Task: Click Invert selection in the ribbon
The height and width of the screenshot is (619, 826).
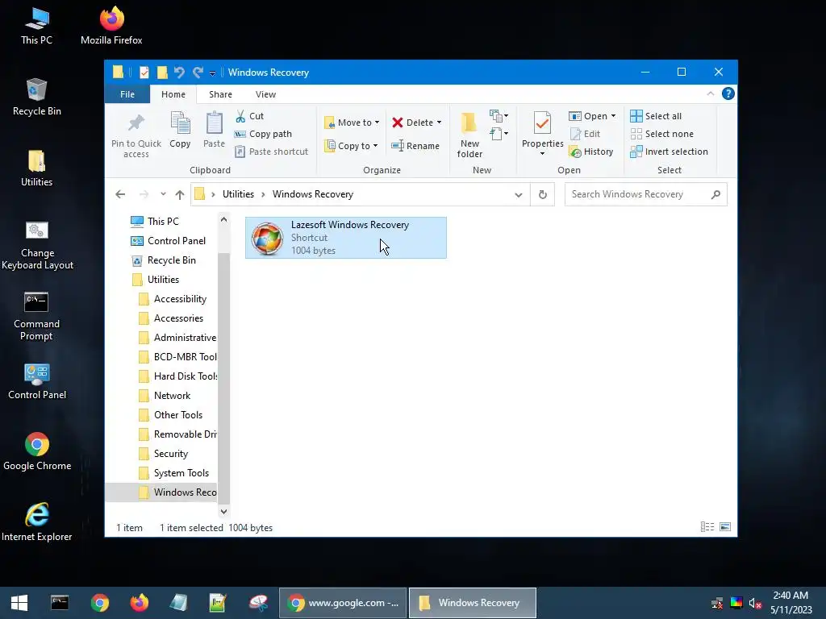Action: click(x=669, y=152)
